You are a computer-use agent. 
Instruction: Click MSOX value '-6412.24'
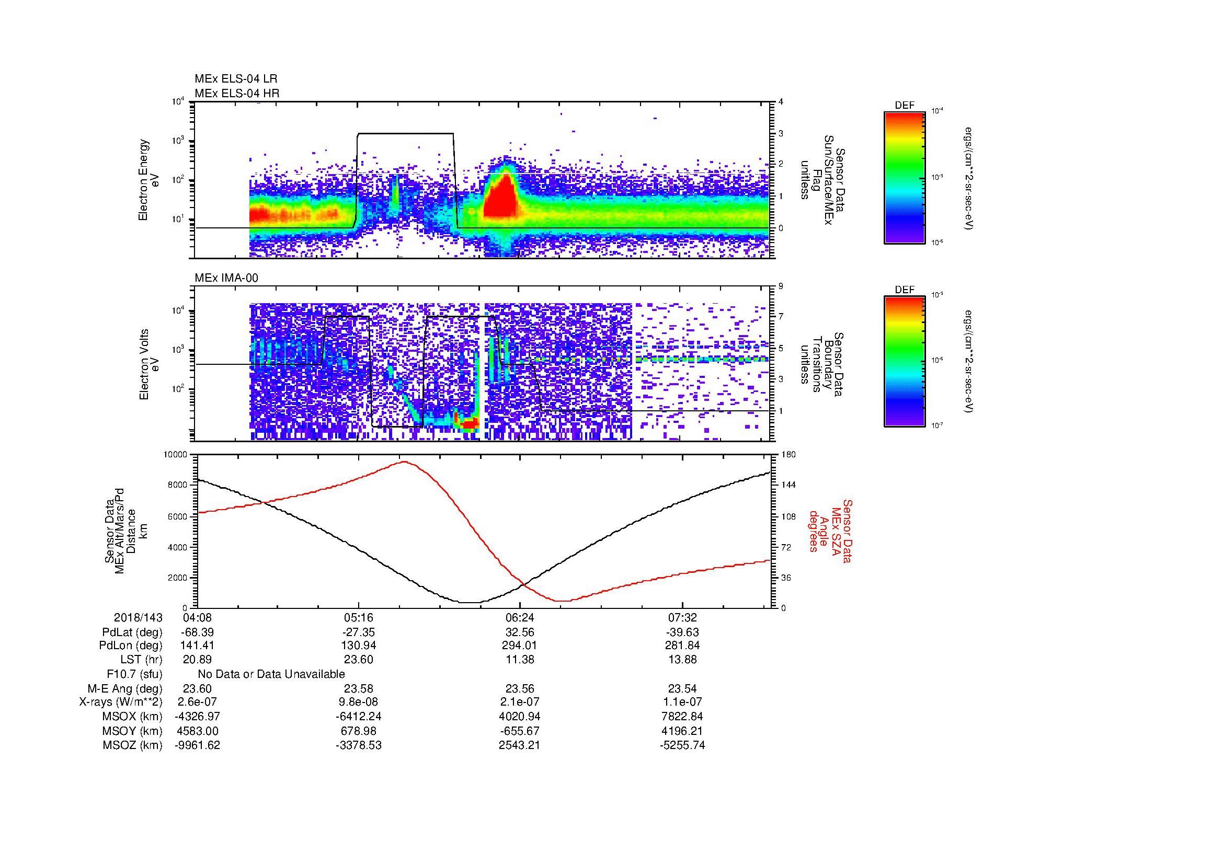pos(359,717)
